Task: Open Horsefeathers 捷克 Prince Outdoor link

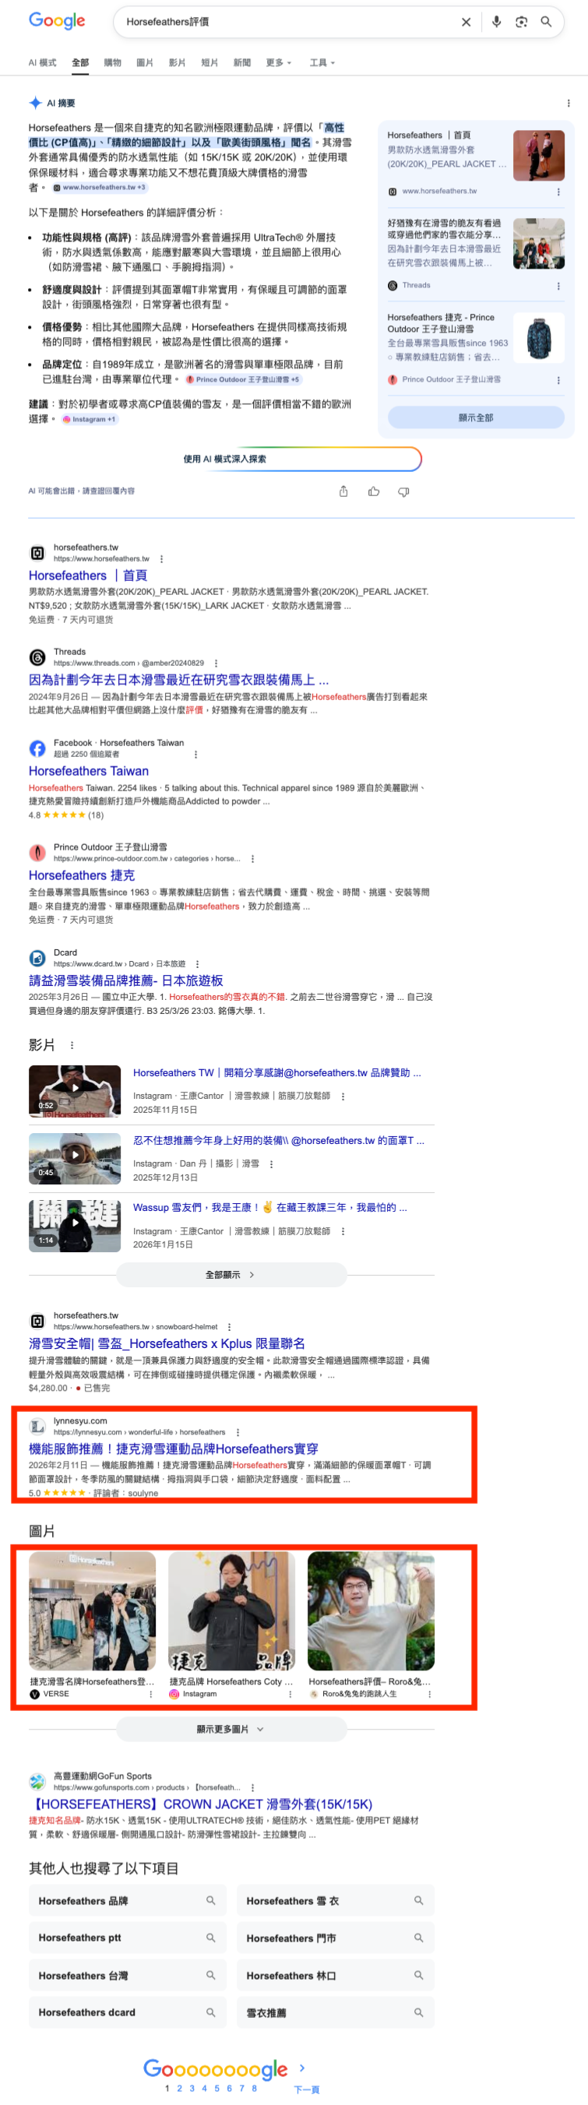Action: [x=82, y=875]
